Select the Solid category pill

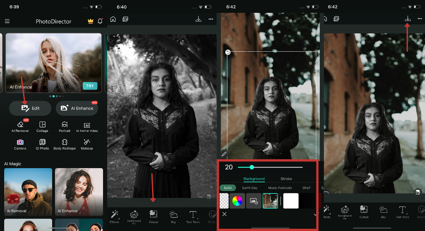[x=228, y=188]
